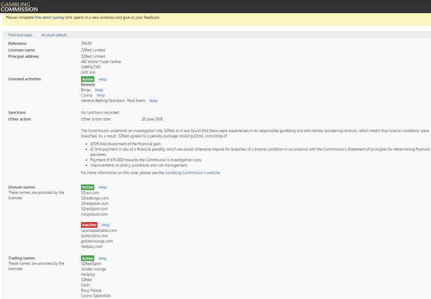Click help next to Trading names Active badge
The width and height of the screenshot is (431, 299).
click(x=102, y=258)
